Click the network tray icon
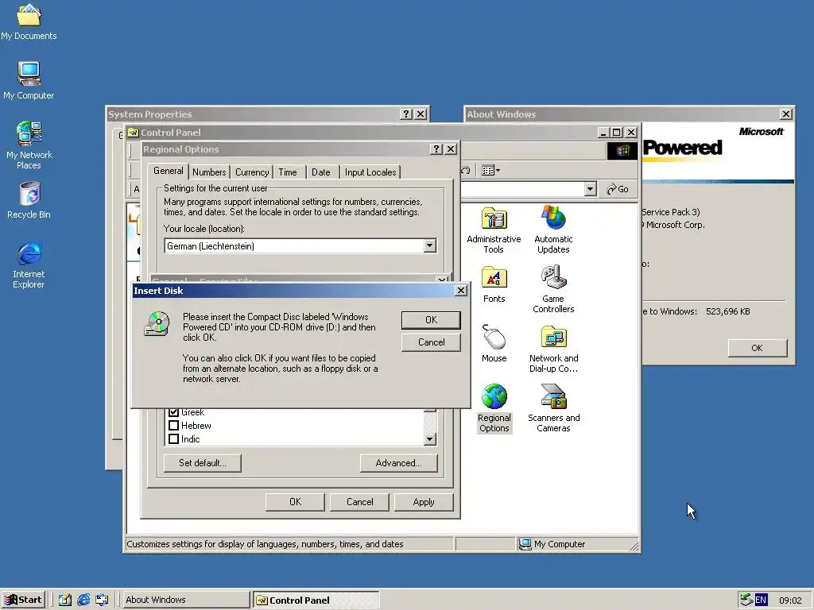Image resolution: width=814 pixels, height=610 pixels. coord(746,600)
